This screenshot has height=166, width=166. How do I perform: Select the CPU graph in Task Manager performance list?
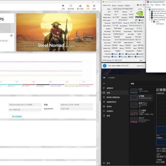134,91
